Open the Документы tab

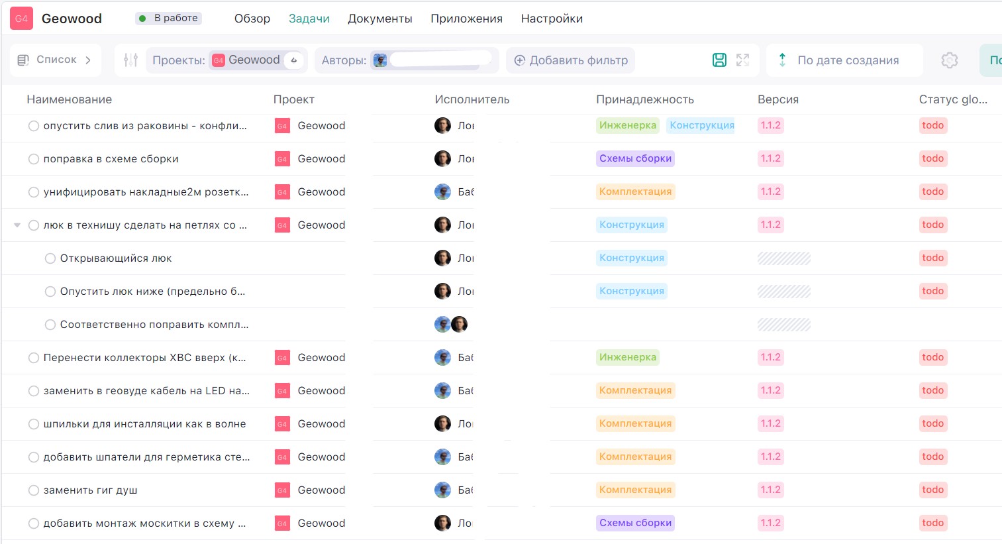coord(379,19)
